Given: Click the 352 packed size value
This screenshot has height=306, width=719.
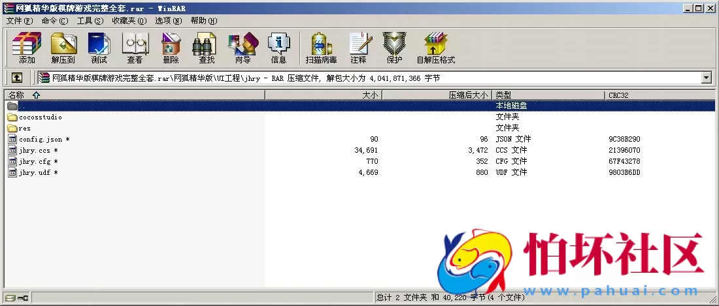Looking at the screenshot, I should 482,161.
